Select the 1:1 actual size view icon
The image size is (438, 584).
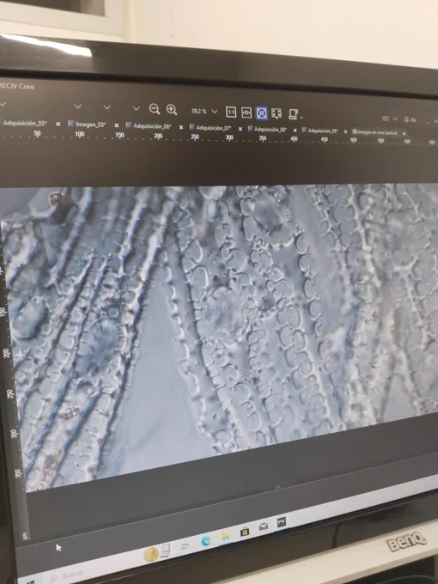(231, 113)
